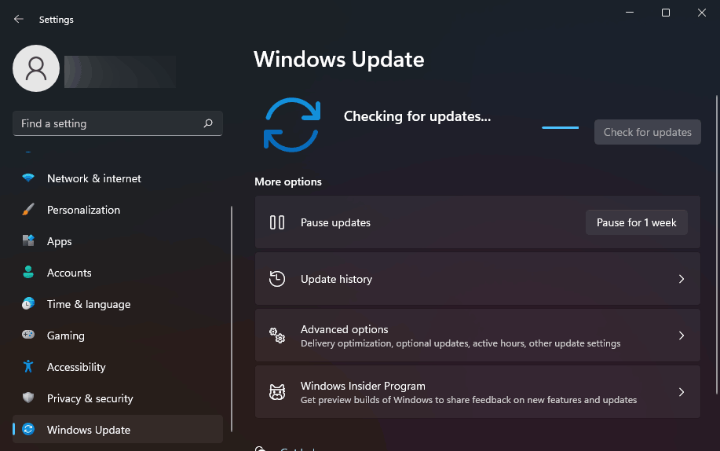Open Update history page
Viewport: 720px width, 451px height.
477,279
